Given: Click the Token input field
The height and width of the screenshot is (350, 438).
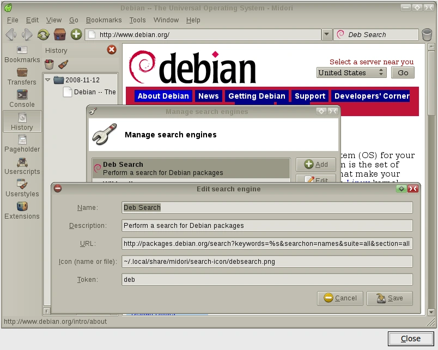Looking at the screenshot, I should click(267, 280).
